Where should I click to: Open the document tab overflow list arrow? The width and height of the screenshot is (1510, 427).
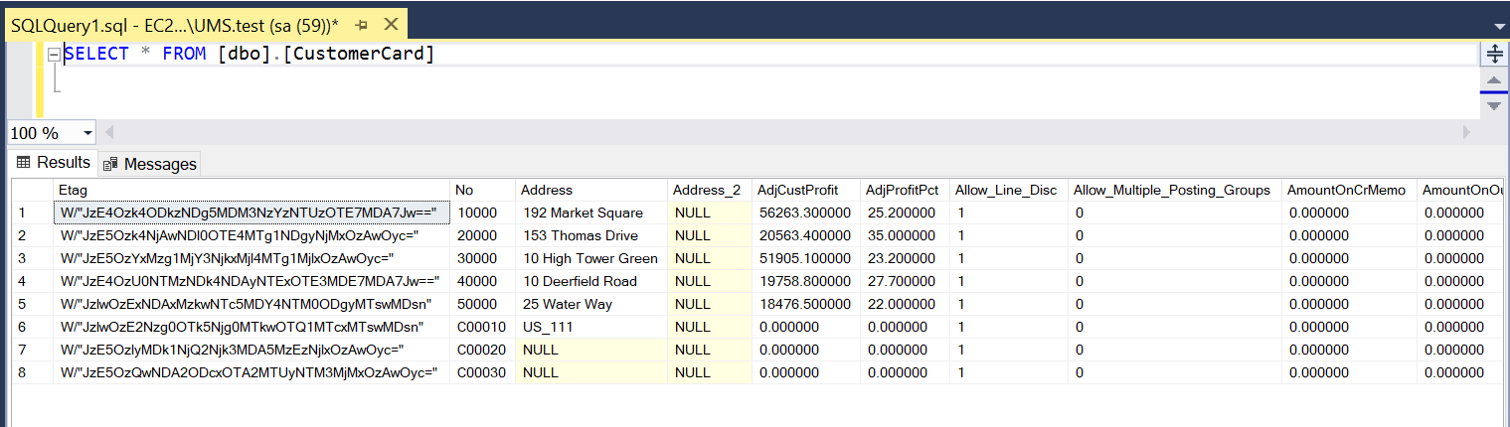(1499, 27)
